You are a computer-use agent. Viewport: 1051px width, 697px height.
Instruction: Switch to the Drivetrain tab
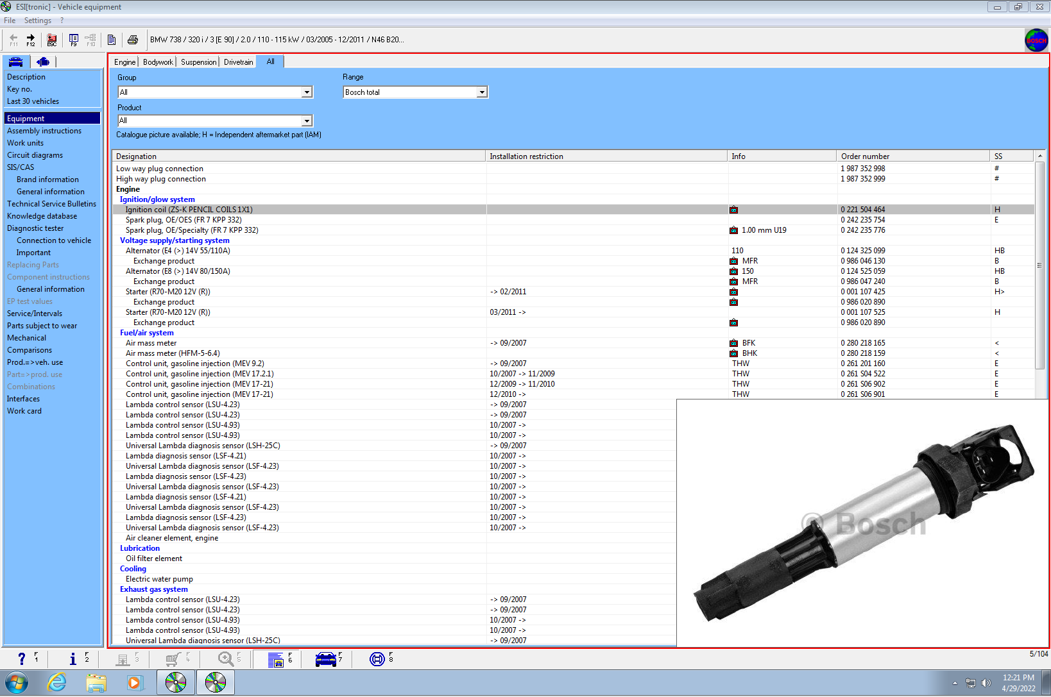click(x=239, y=62)
